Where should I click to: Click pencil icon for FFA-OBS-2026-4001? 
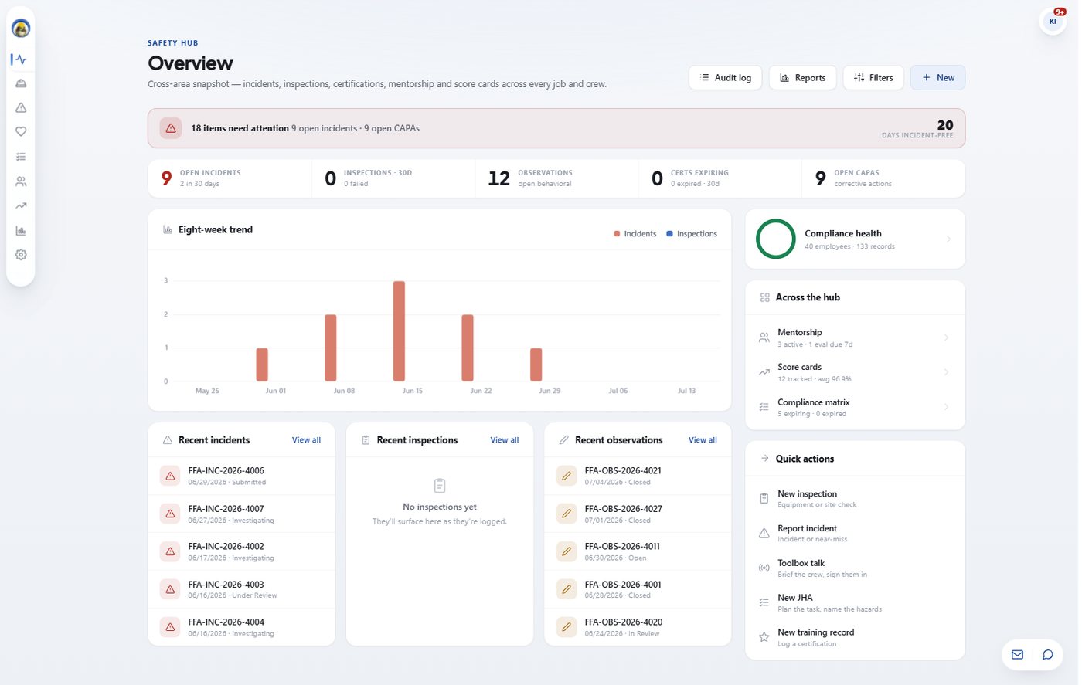click(567, 589)
